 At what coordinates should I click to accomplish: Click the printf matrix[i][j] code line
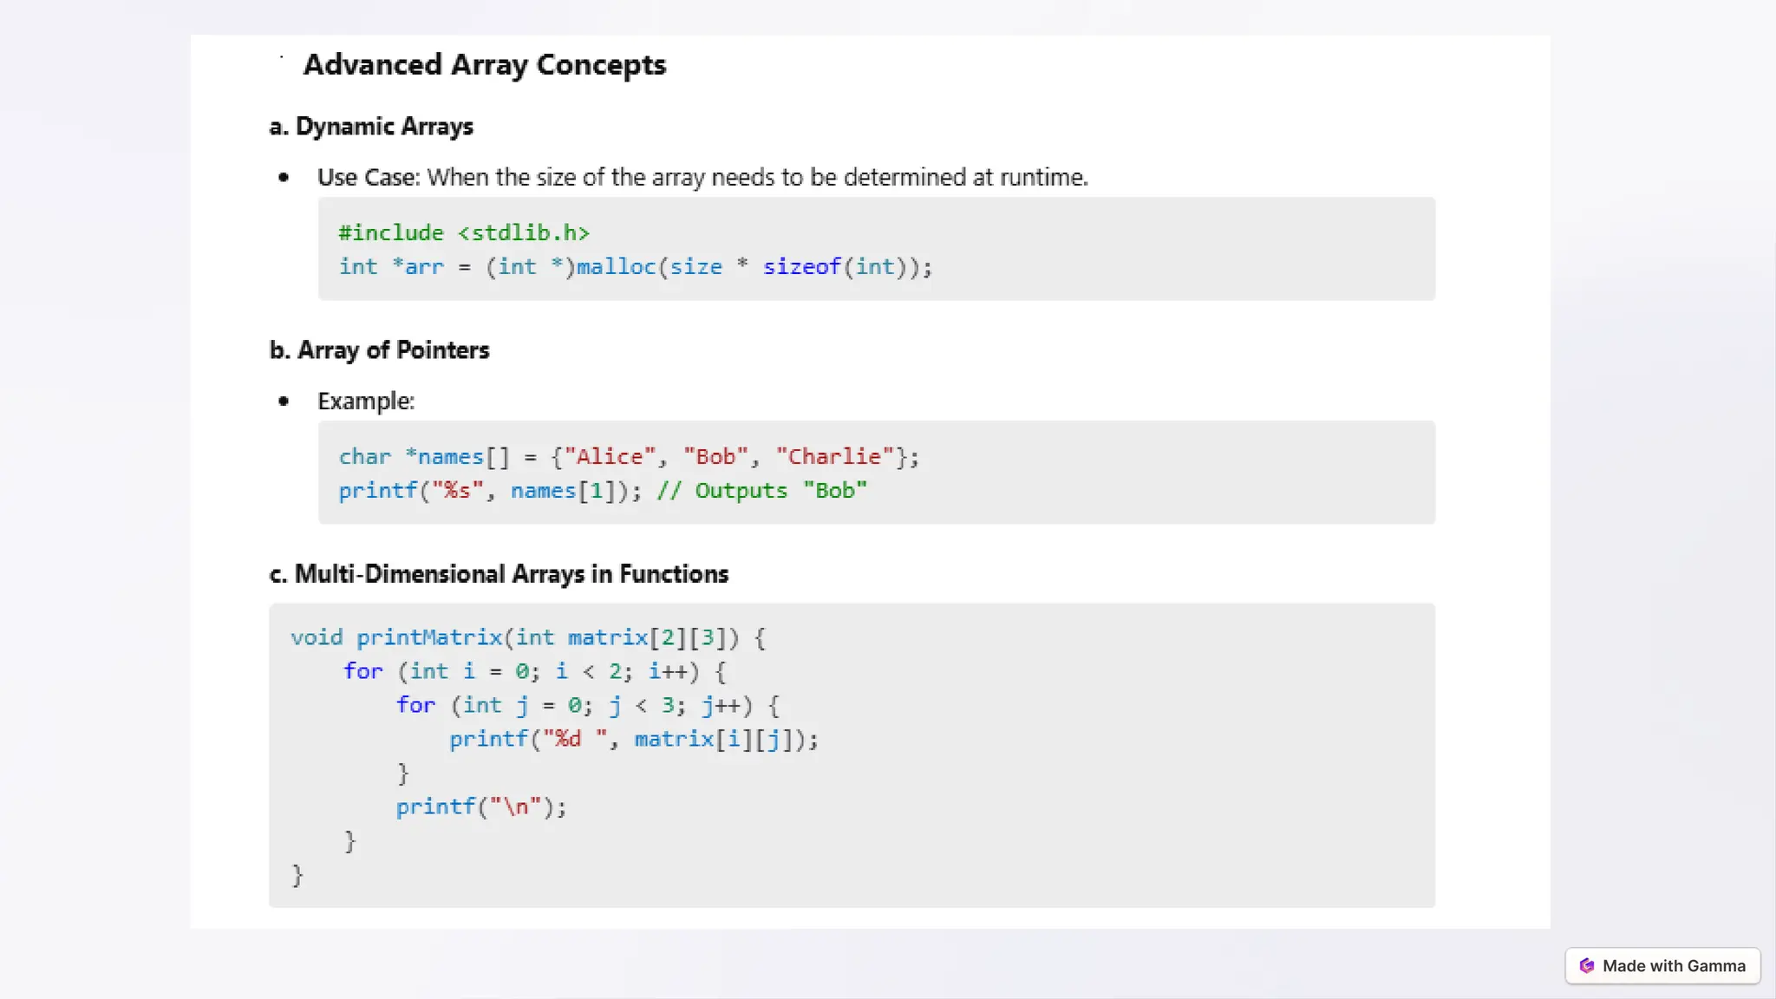(x=633, y=740)
